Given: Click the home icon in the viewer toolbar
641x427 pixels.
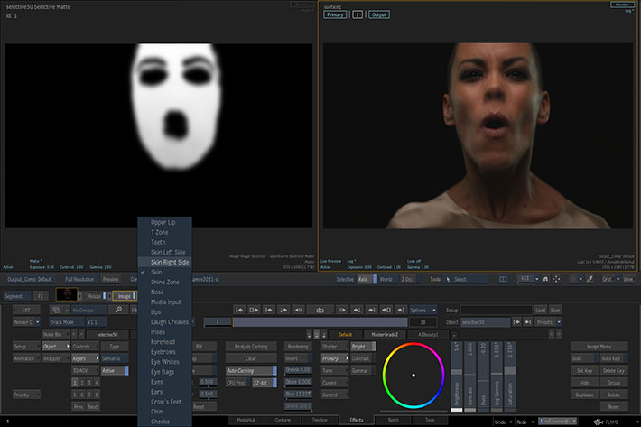Looking at the screenshot, I should click(x=545, y=279).
